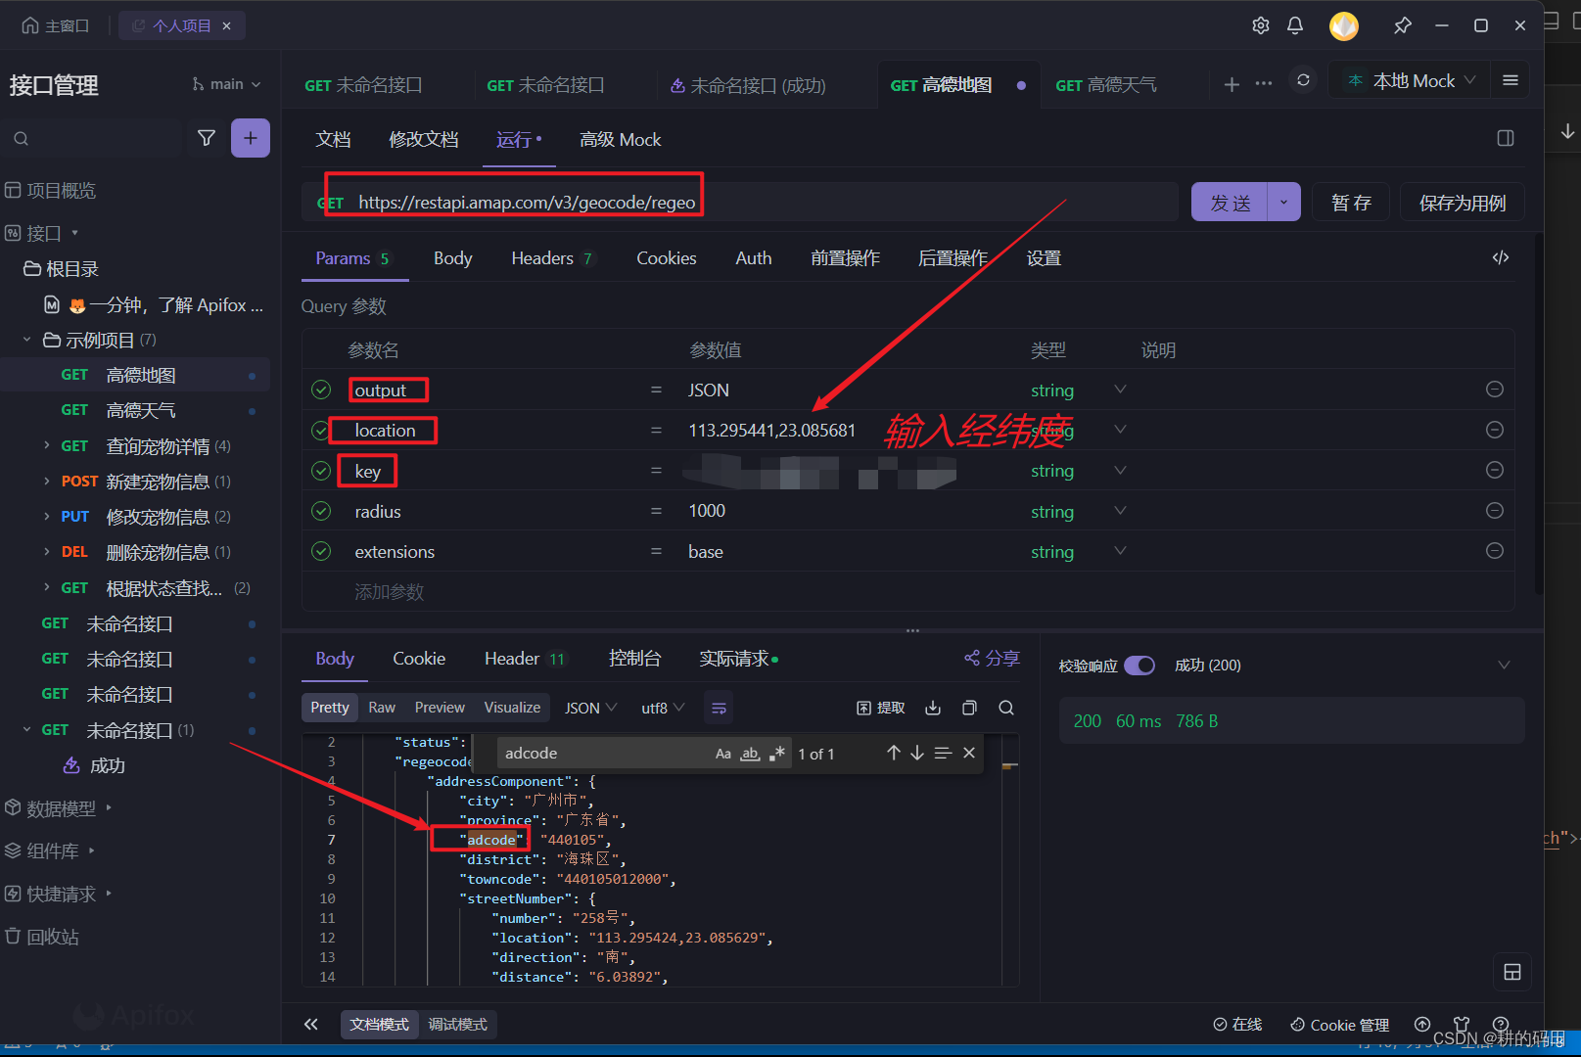Uncheck the location parameter checkbox
1581x1057 pixels.
[x=321, y=430]
